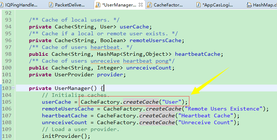Image resolution: width=277 pixels, height=140 pixels.
Task: Click the class file icon on HashMap tab
Action: (249, 5)
